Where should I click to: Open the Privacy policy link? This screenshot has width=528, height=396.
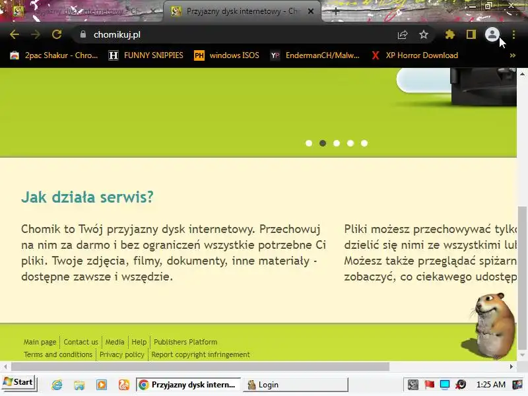[x=122, y=354]
